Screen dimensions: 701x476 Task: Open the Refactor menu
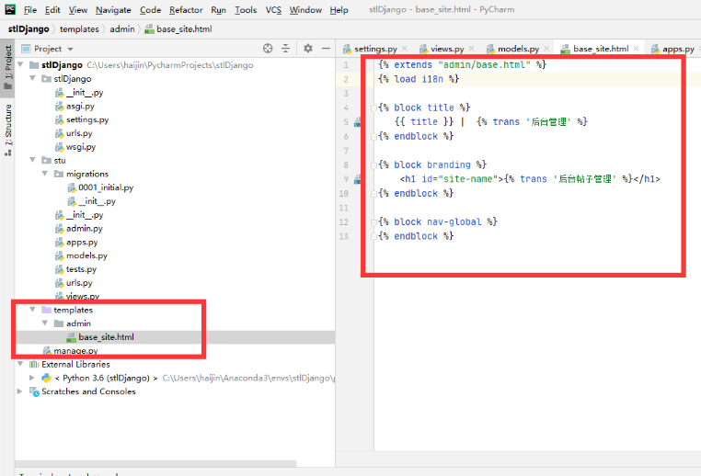[186, 10]
